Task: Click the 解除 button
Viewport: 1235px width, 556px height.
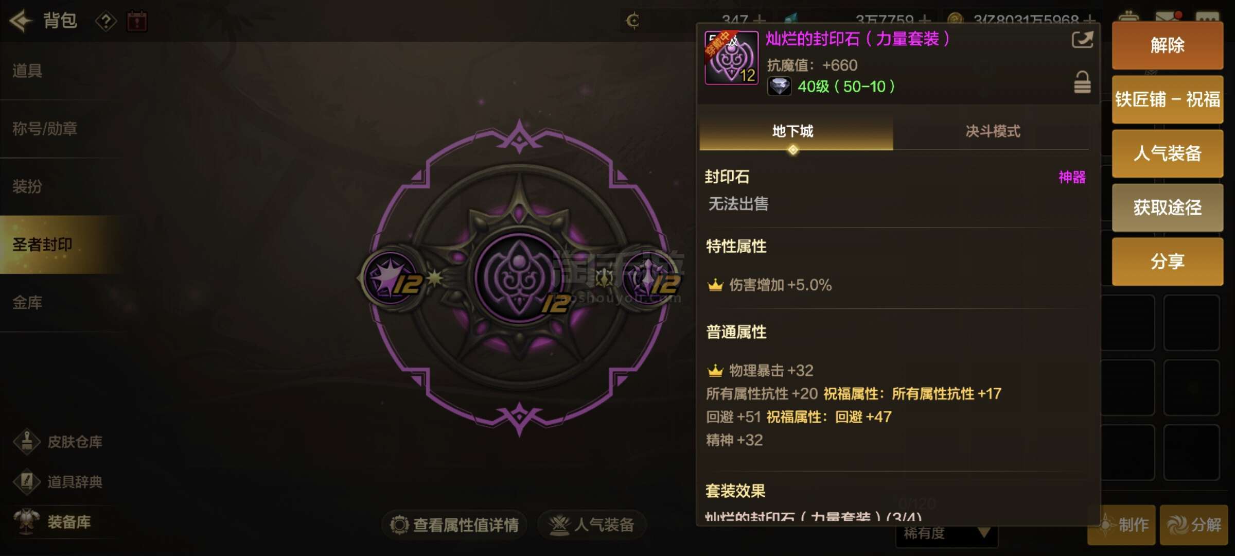Action: pos(1167,45)
